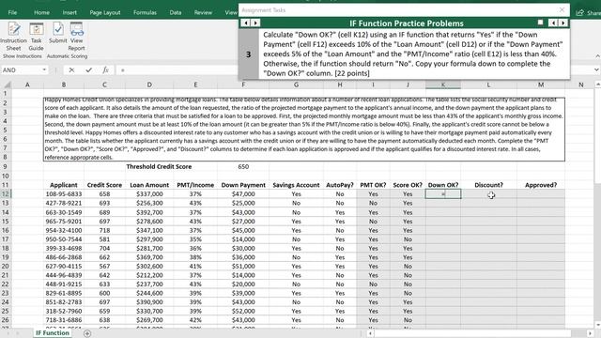Click loan amount $212,200 cell
The width and height of the screenshot is (601, 338).
[x=149, y=275]
